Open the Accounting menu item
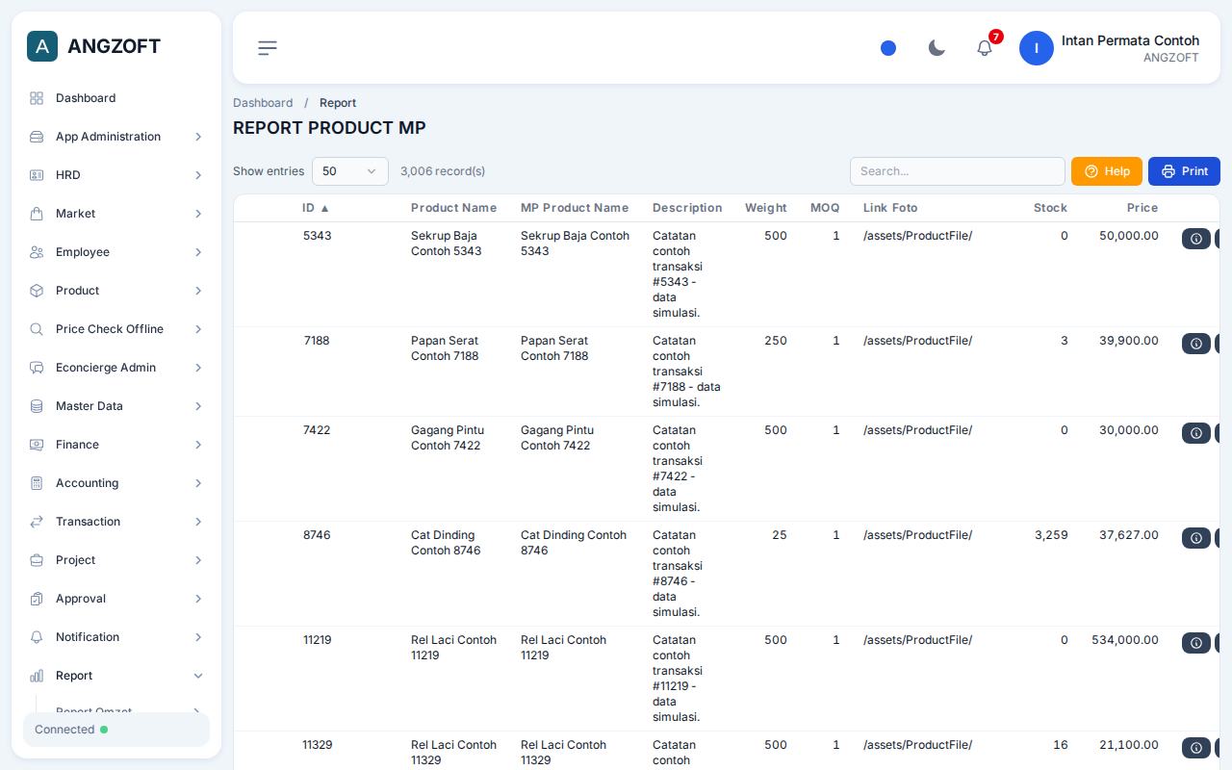The width and height of the screenshot is (1232, 770). [116, 483]
